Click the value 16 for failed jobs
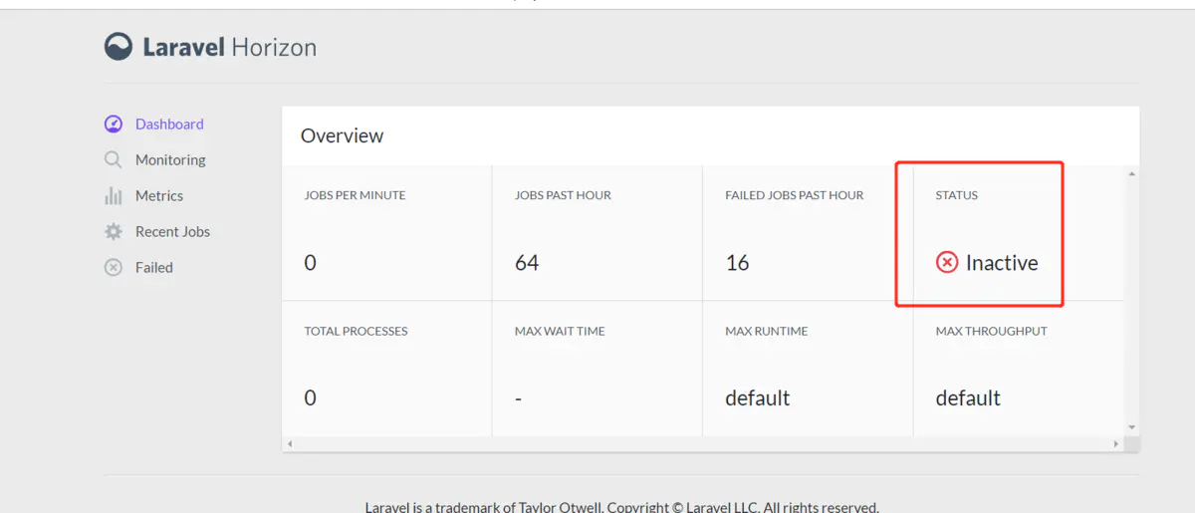The width and height of the screenshot is (1195, 513). point(737,263)
